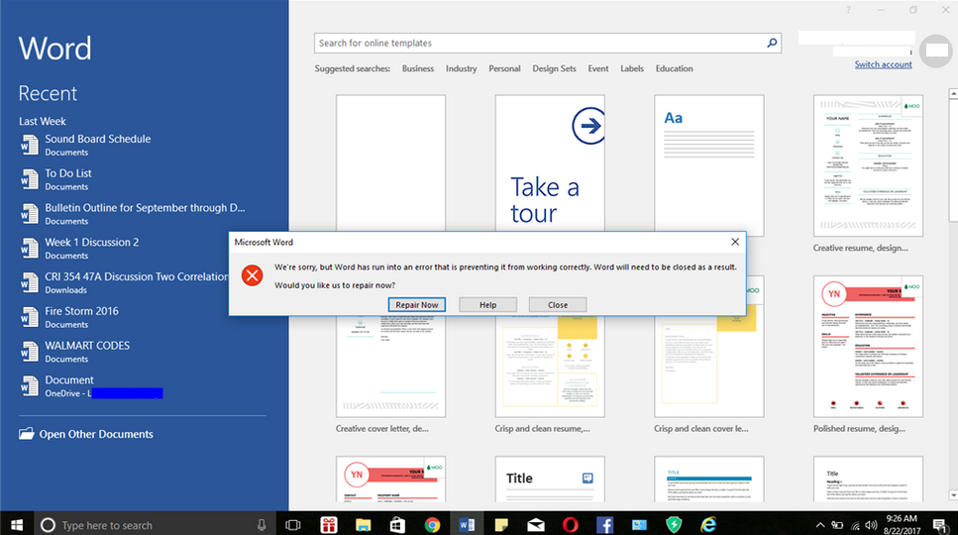Image resolution: width=958 pixels, height=535 pixels.
Task: Click Cortana microphone icon
Action: coord(262,525)
